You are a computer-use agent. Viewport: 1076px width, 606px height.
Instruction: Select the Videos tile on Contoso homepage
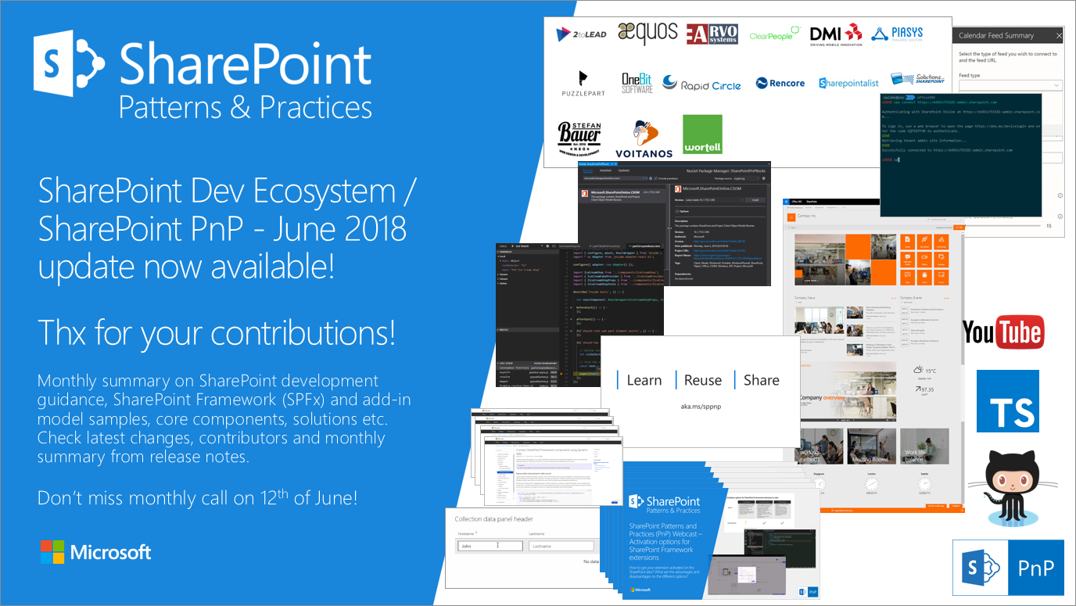click(924, 260)
